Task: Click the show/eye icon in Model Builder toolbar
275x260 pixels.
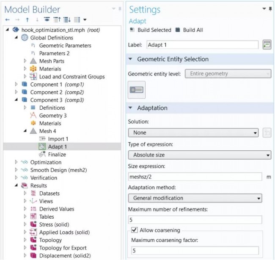Action: point(47,20)
